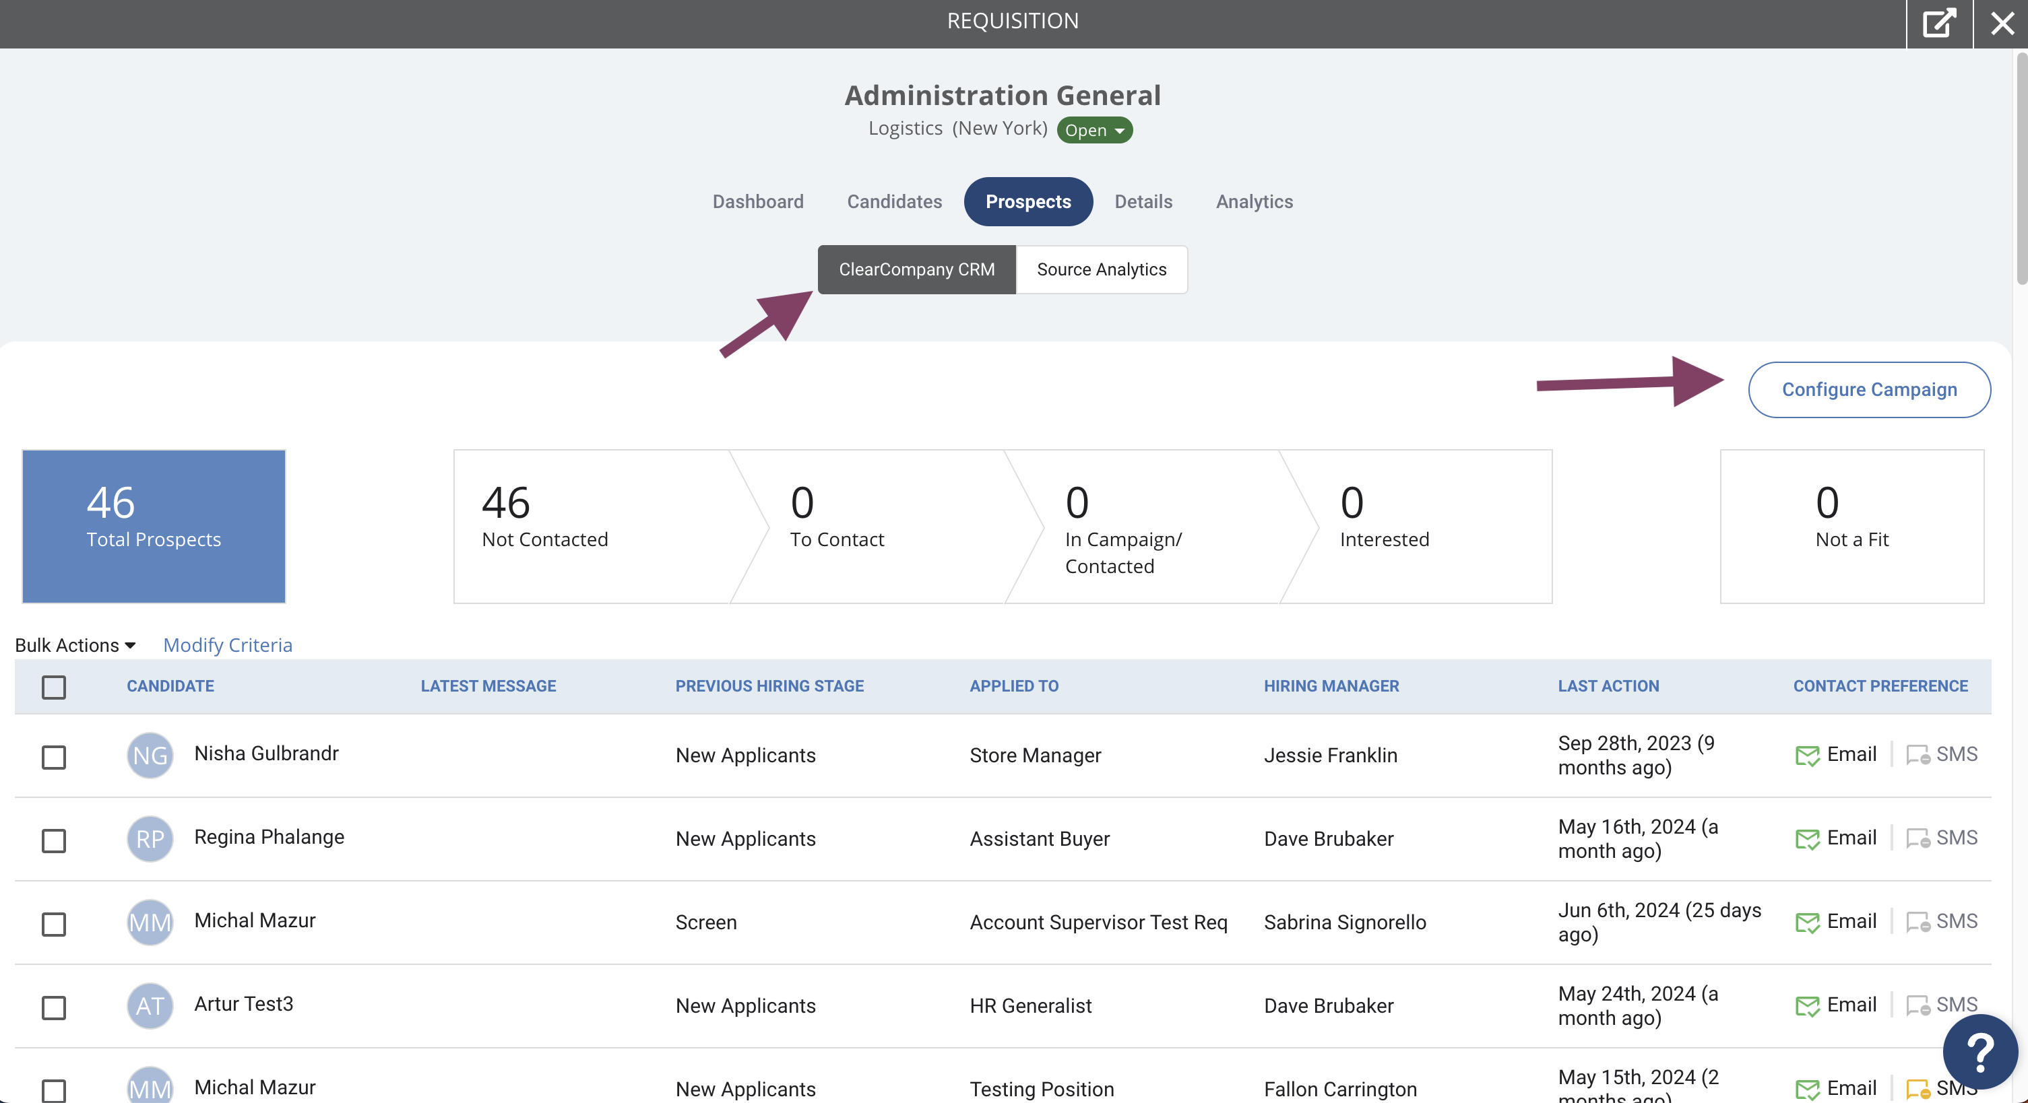2028x1103 pixels.
Task: Filter by Interested stage
Action: tap(1425, 527)
